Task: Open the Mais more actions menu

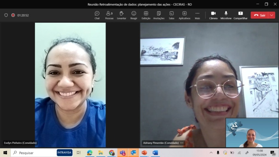Action: click(197, 15)
